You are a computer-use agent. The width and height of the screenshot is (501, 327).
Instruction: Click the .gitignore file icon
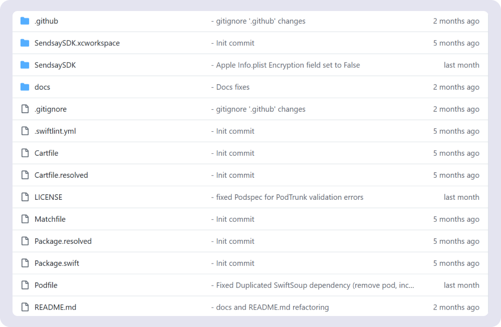click(x=25, y=109)
